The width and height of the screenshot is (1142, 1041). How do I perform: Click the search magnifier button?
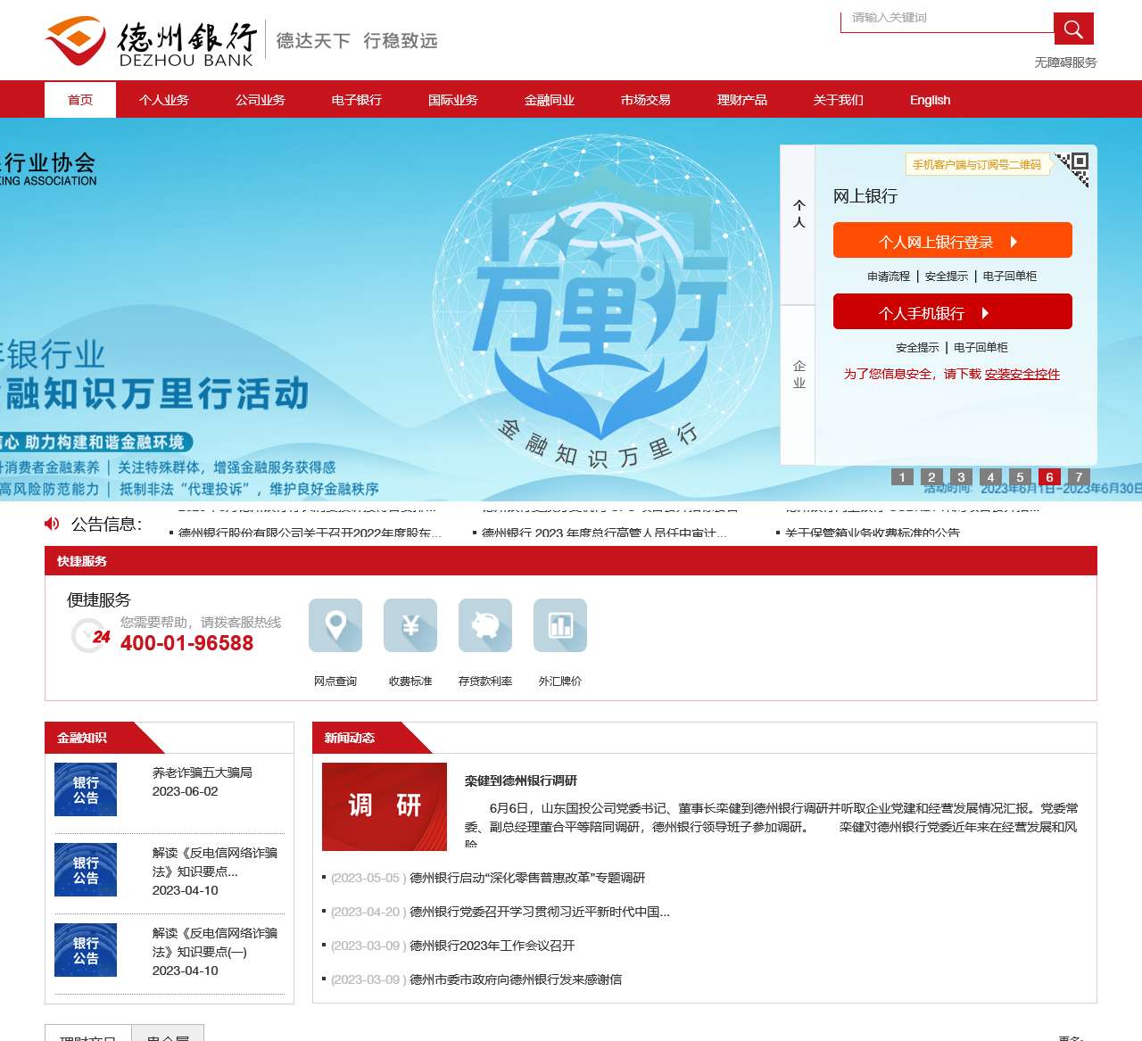coord(1073,29)
